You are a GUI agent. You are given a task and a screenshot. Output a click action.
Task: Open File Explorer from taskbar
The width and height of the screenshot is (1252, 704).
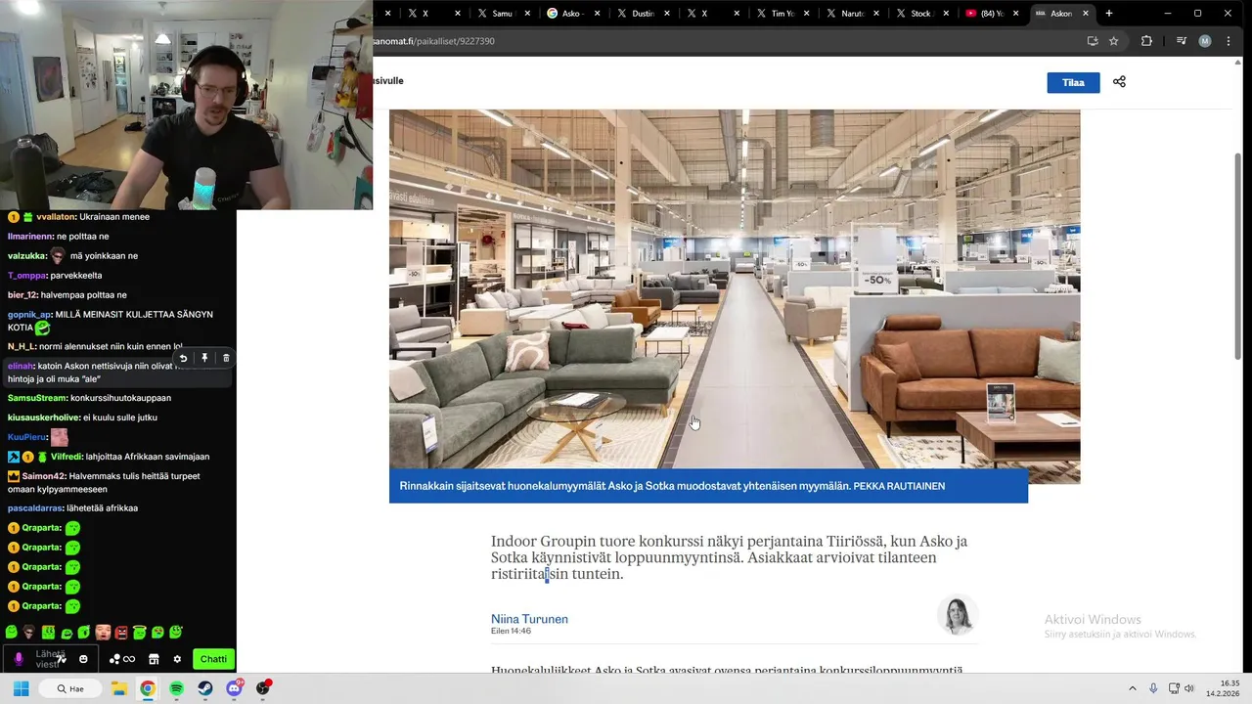(118, 688)
